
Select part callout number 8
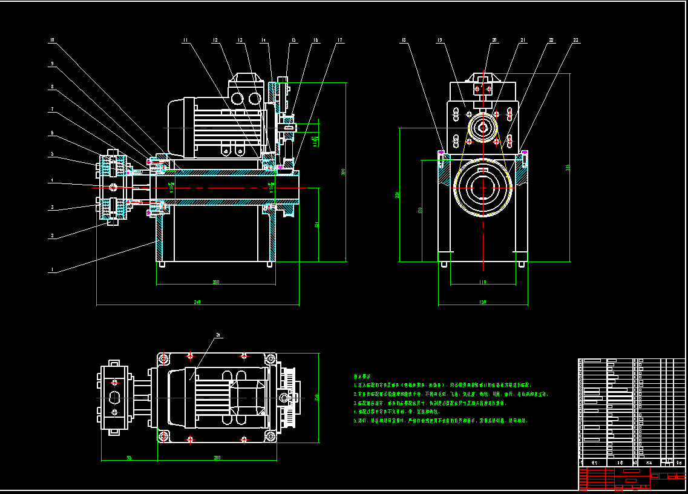(x=52, y=87)
